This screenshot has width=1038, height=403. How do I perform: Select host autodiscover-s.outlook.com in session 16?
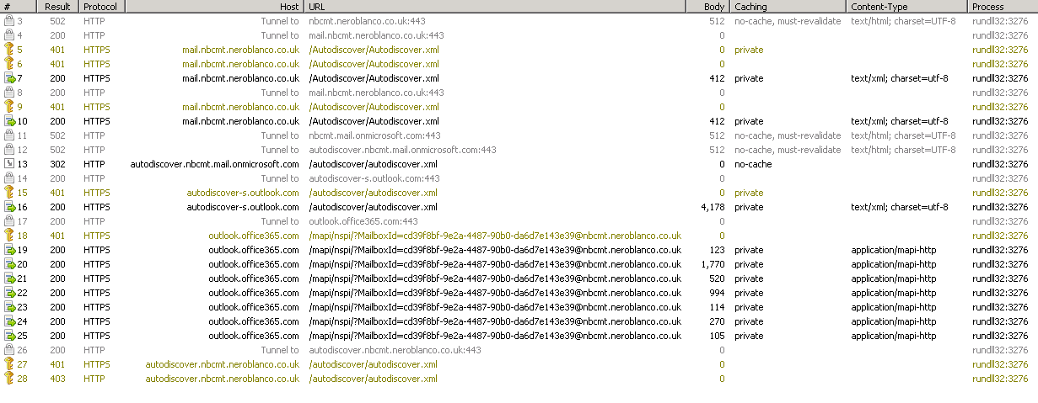coord(243,207)
